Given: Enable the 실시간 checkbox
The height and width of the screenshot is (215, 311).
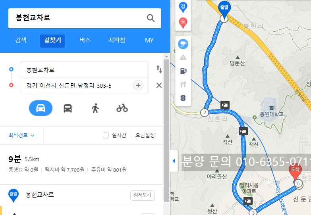Looking at the screenshot, I should [106, 136].
